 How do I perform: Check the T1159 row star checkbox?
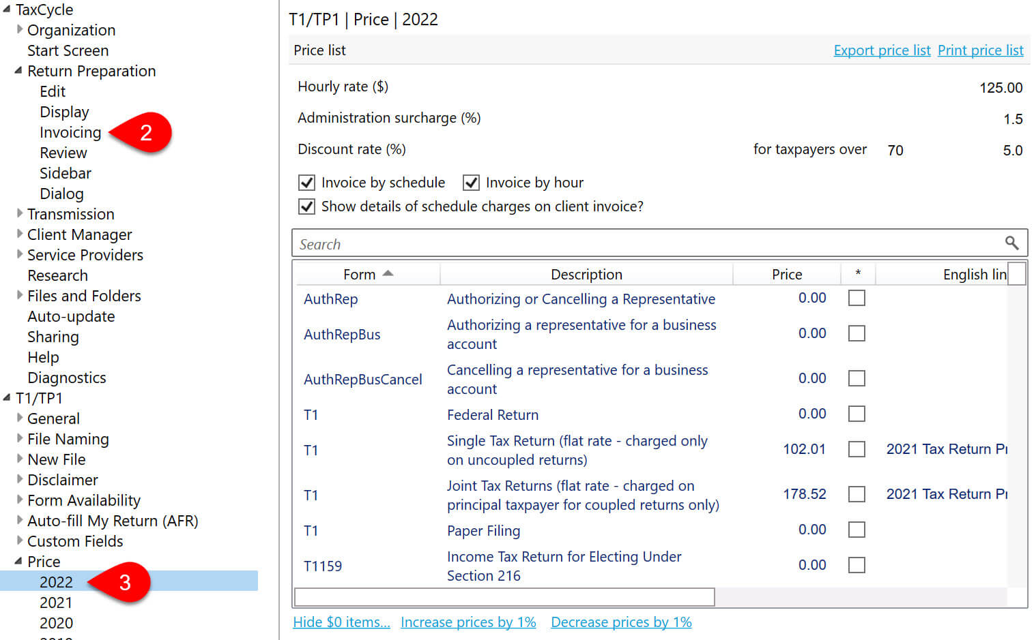point(857,565)
